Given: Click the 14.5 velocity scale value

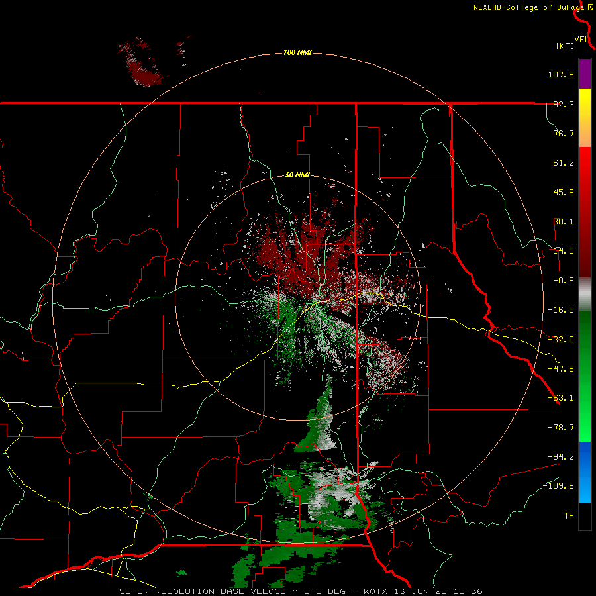Looking at the screenshot, I should 564,251.
